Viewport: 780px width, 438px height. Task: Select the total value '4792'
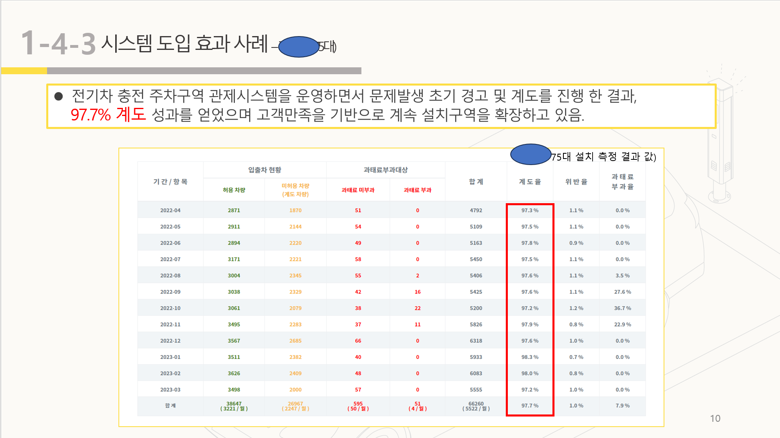[x=476, y=210]
